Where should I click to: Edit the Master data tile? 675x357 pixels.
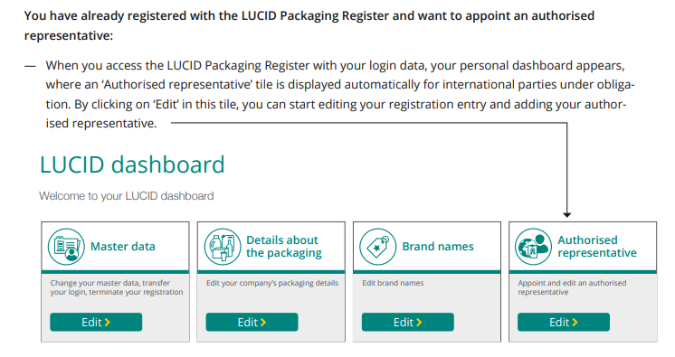point(96,322)
